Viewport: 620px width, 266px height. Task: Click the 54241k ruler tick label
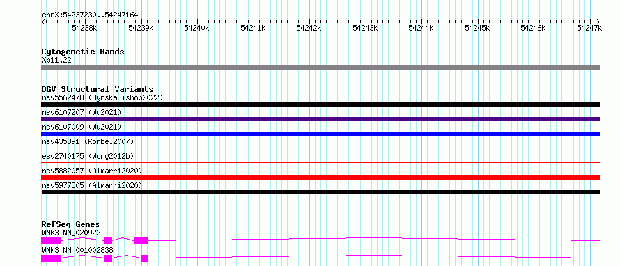(x=253, y=28)
